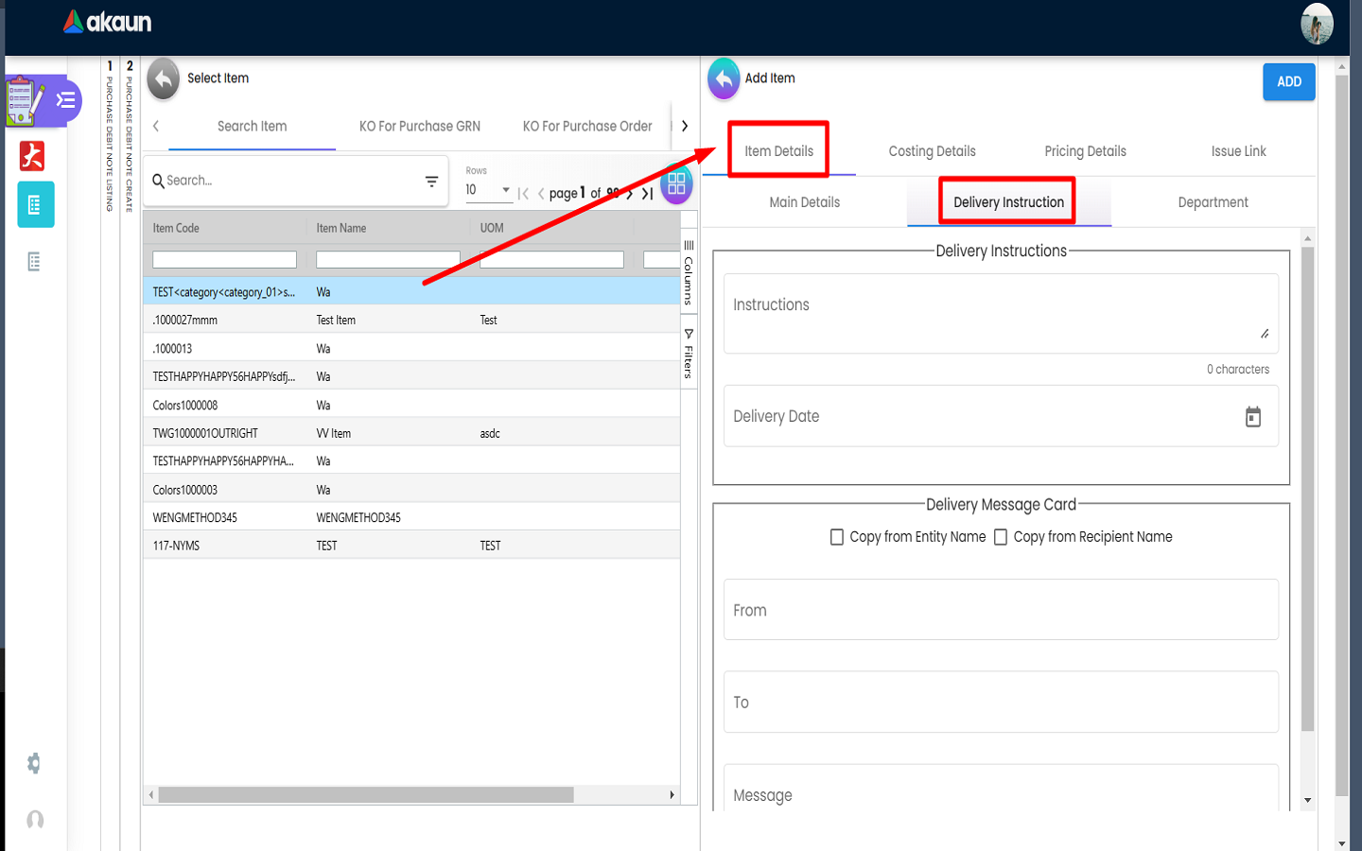Enable Copy from Entity Name checkbox
Viewport: 1362px width, 851px height.
coord(837,537)
